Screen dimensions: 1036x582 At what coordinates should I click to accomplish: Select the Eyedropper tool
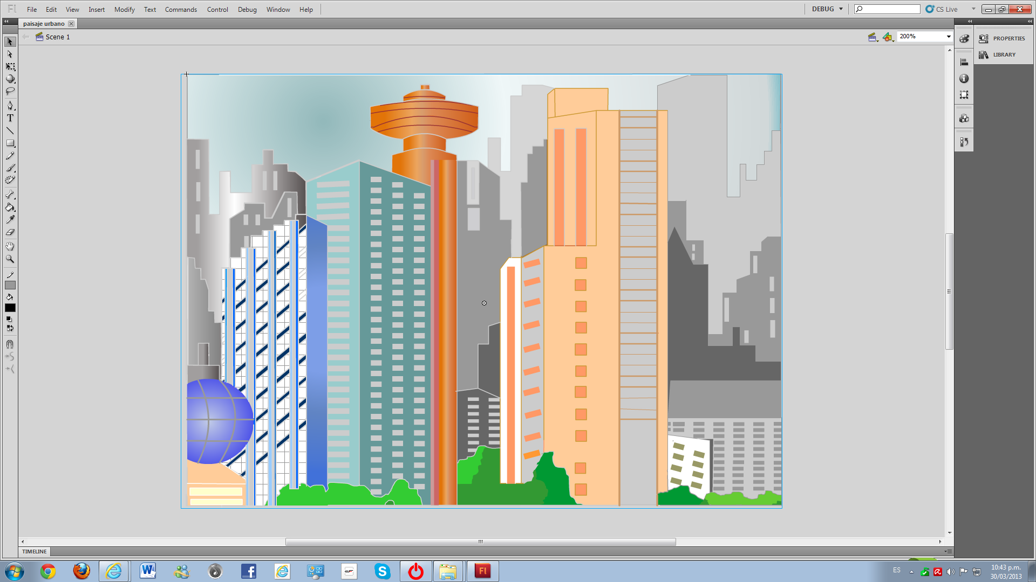[x=10, y=219]
